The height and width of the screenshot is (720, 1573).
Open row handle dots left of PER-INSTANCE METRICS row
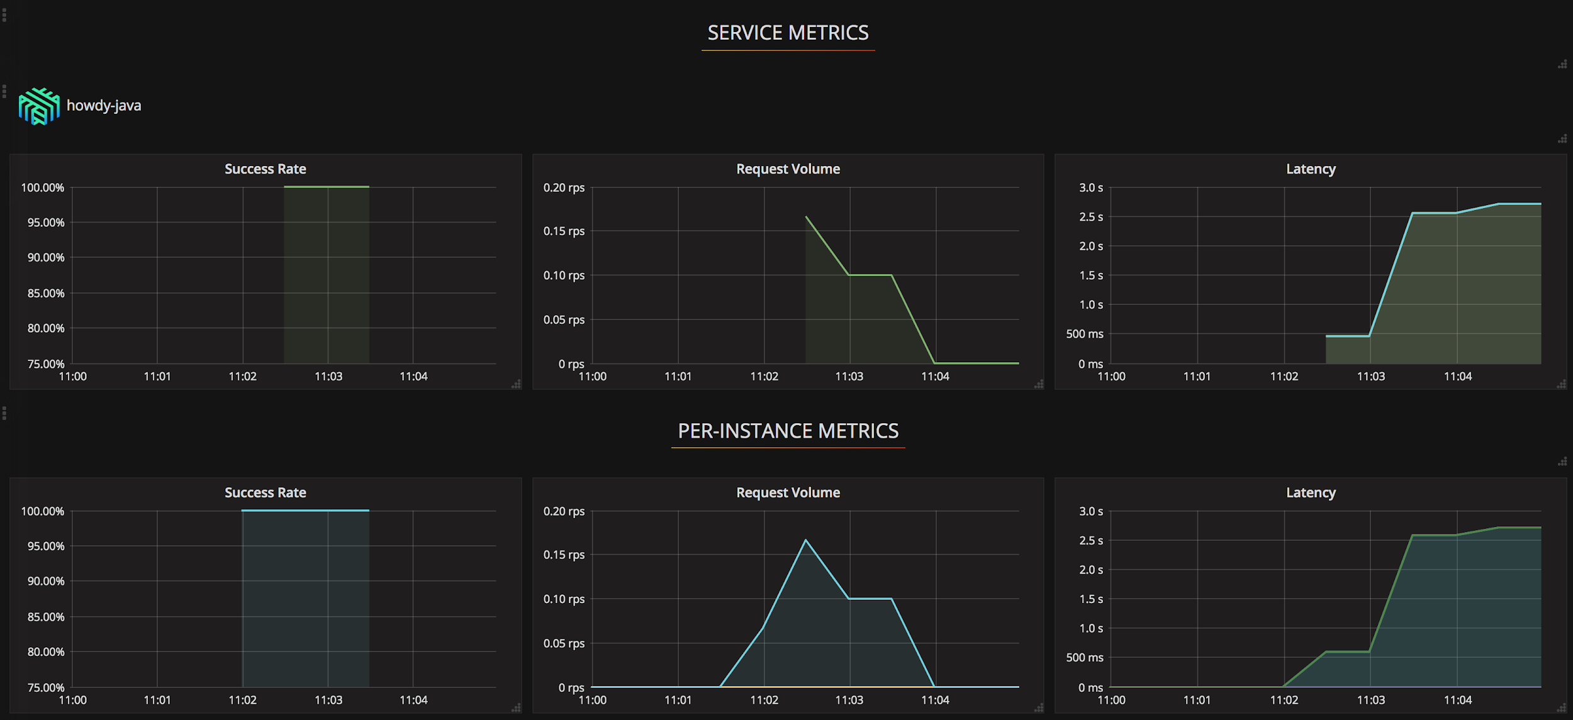pyautogui.click(x=4, y=413)
